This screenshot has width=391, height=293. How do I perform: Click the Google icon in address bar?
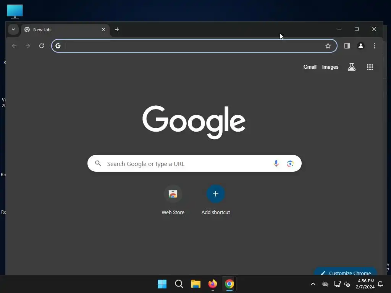point(58,46)
